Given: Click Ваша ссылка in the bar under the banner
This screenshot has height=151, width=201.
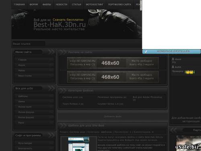Looking at the screenshot, I should (x=22, y=44).
